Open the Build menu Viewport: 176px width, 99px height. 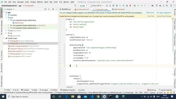46,2
